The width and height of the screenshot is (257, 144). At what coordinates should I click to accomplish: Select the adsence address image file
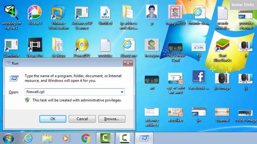coord(152,117)
